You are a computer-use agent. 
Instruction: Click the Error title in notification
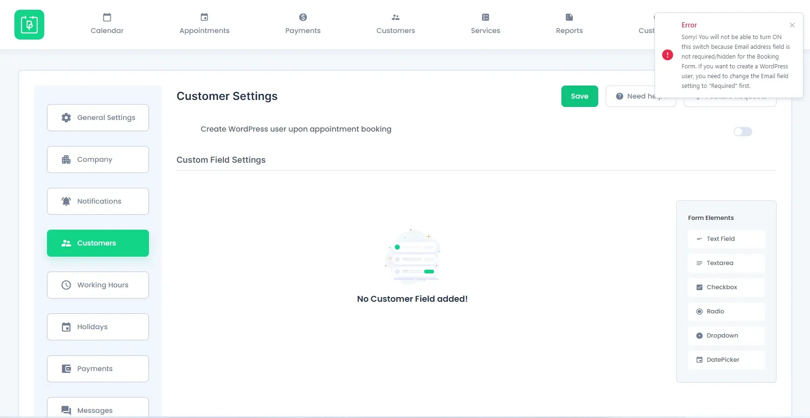pos(689,25)
